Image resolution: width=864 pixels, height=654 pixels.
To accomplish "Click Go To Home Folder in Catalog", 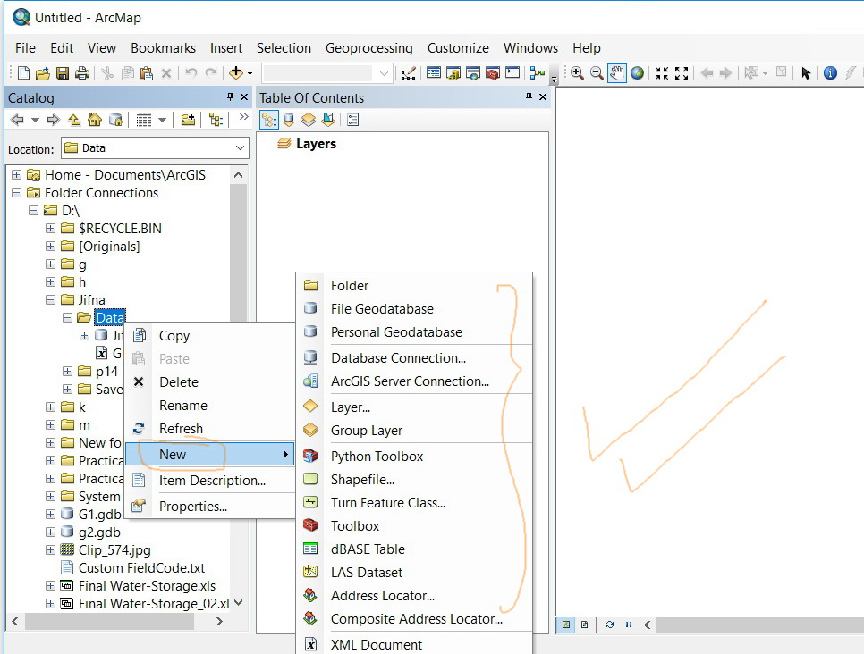I will tap(95, 120).
